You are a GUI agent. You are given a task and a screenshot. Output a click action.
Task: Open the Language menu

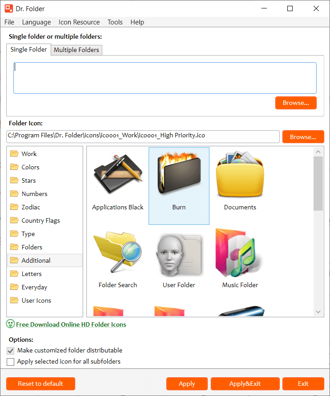coord(36,22)
